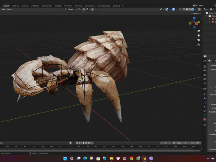Open the Object Data properties tab (green)
The height and width of the screenshot is (162, 216).
[204, 115]
